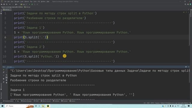Hide the Run tool window
This screenshot has width=192, height=108.
(189, 67)
